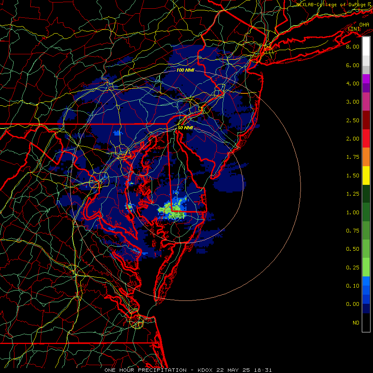Click the 2.00 legend value
Image resolution: width=373 pixels, height=373 pixels.
click(353, 139)
